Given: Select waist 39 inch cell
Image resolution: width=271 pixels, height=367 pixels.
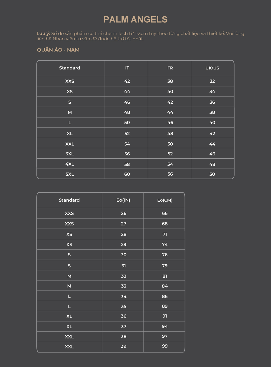Looking at the screenshot, I should point(124,346).
